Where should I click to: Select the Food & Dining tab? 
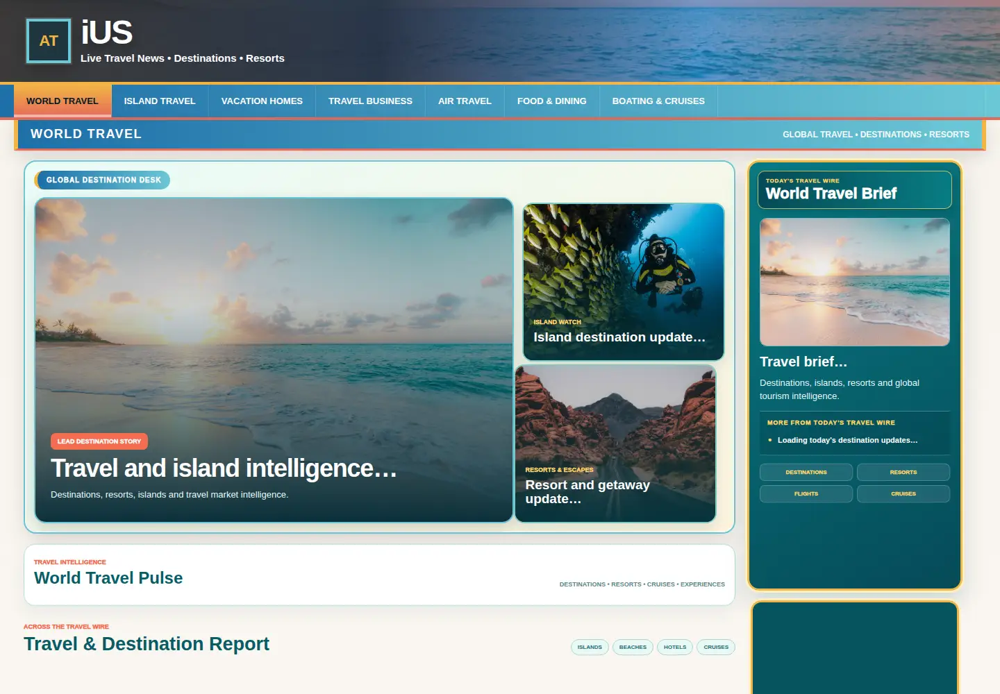tap(552, 101)
